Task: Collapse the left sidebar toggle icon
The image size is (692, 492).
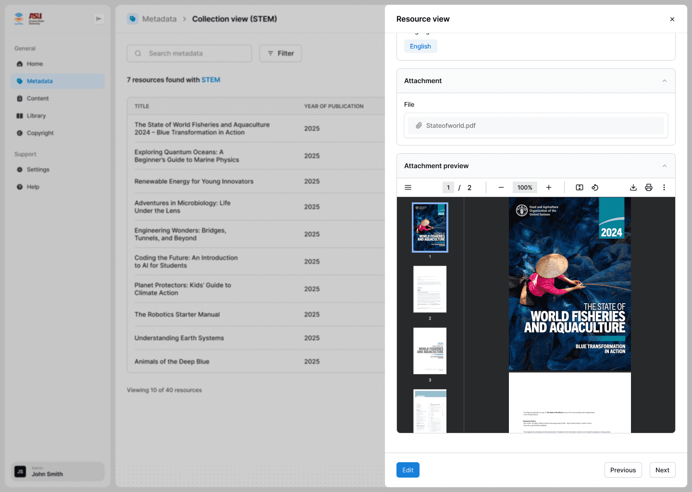Action: click(99, 19)
